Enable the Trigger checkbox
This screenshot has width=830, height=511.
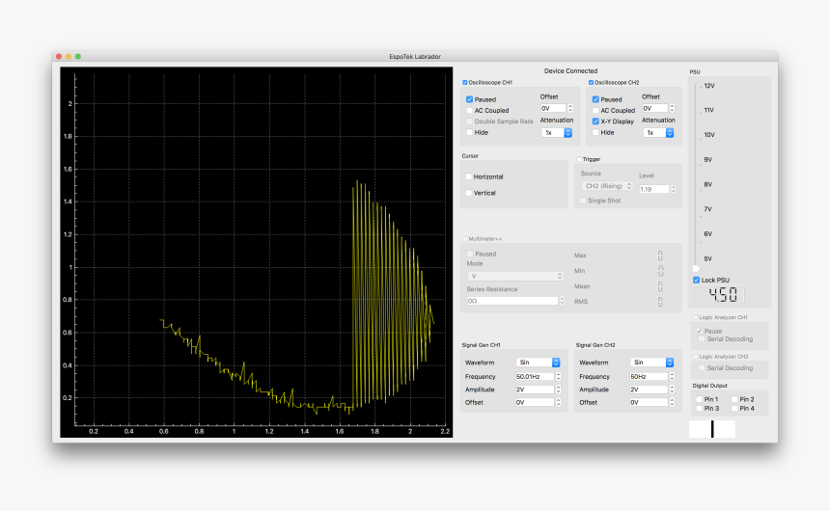[x=579, y=159]
